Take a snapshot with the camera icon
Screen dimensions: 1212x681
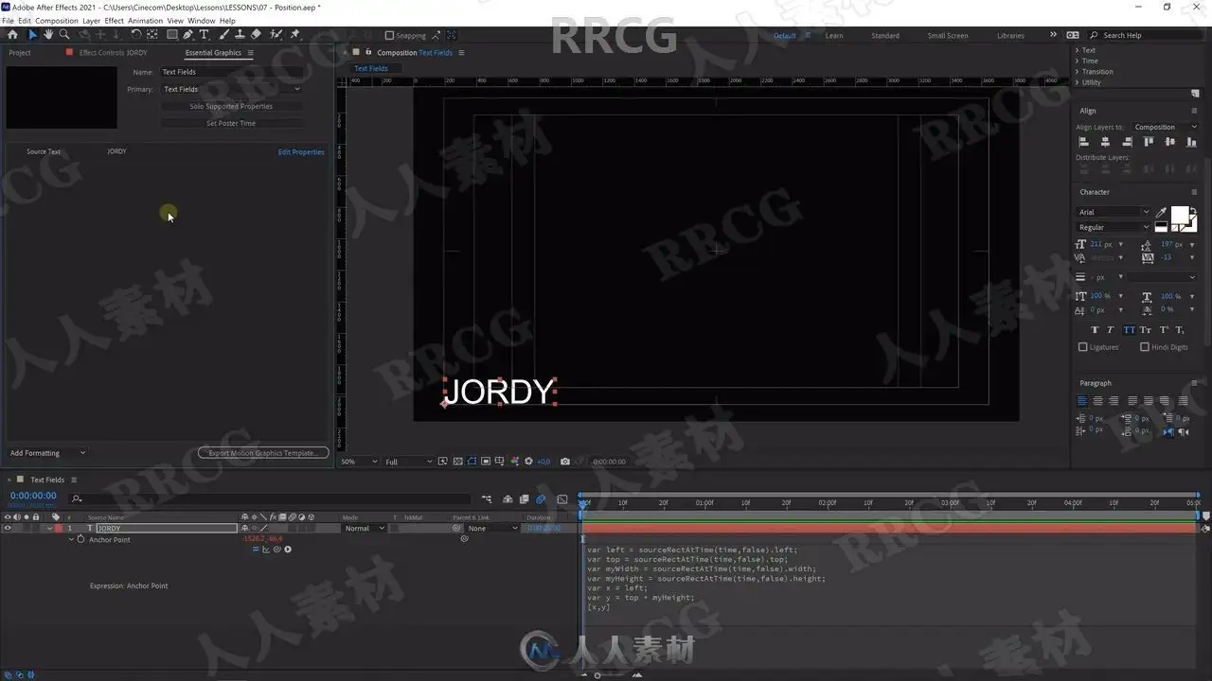pyautogui.click(x=565, y=462)
